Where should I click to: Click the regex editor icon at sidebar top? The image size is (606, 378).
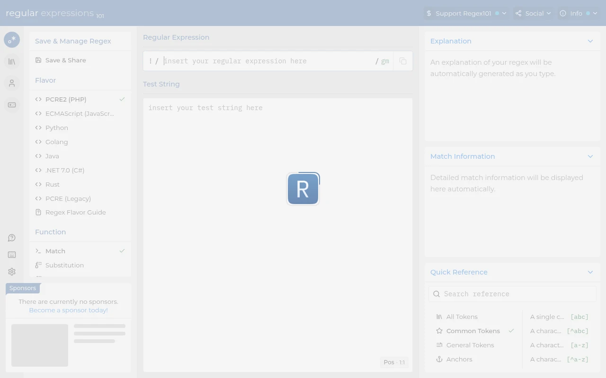[x=12, y=40]
